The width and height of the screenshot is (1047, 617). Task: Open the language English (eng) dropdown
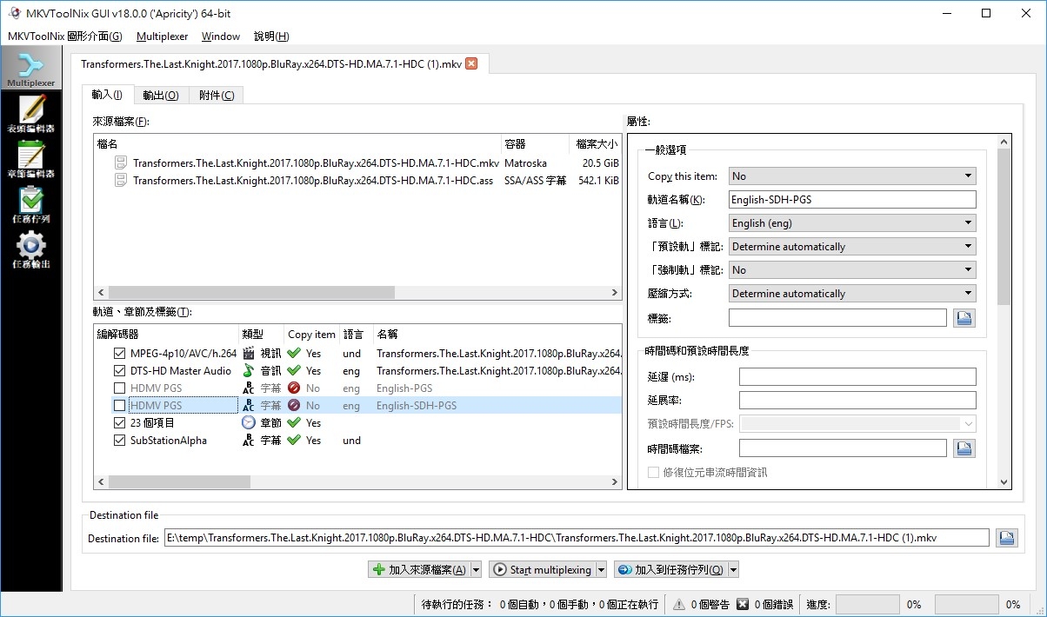tap(852, 223)
